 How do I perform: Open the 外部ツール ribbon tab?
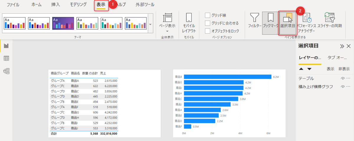[x=145, y=5]
